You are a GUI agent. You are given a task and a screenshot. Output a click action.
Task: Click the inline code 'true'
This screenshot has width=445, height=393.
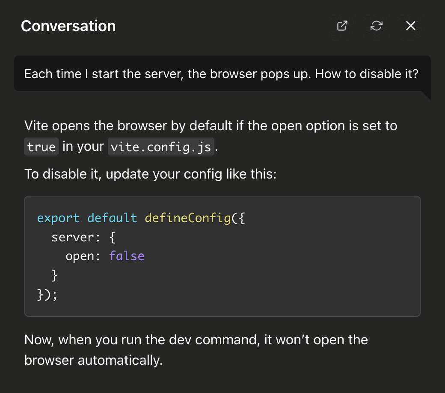[x=41, y=147]
